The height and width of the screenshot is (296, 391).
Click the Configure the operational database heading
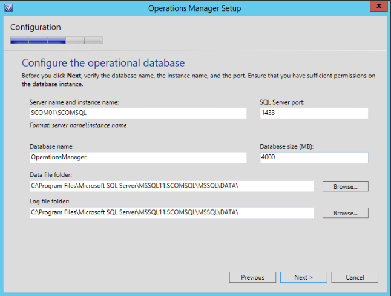point(103,63)
